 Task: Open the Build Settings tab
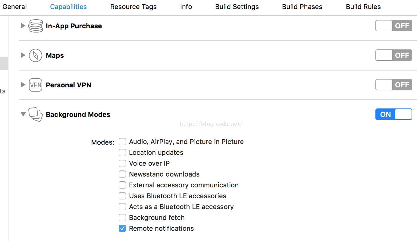point(237,7)
